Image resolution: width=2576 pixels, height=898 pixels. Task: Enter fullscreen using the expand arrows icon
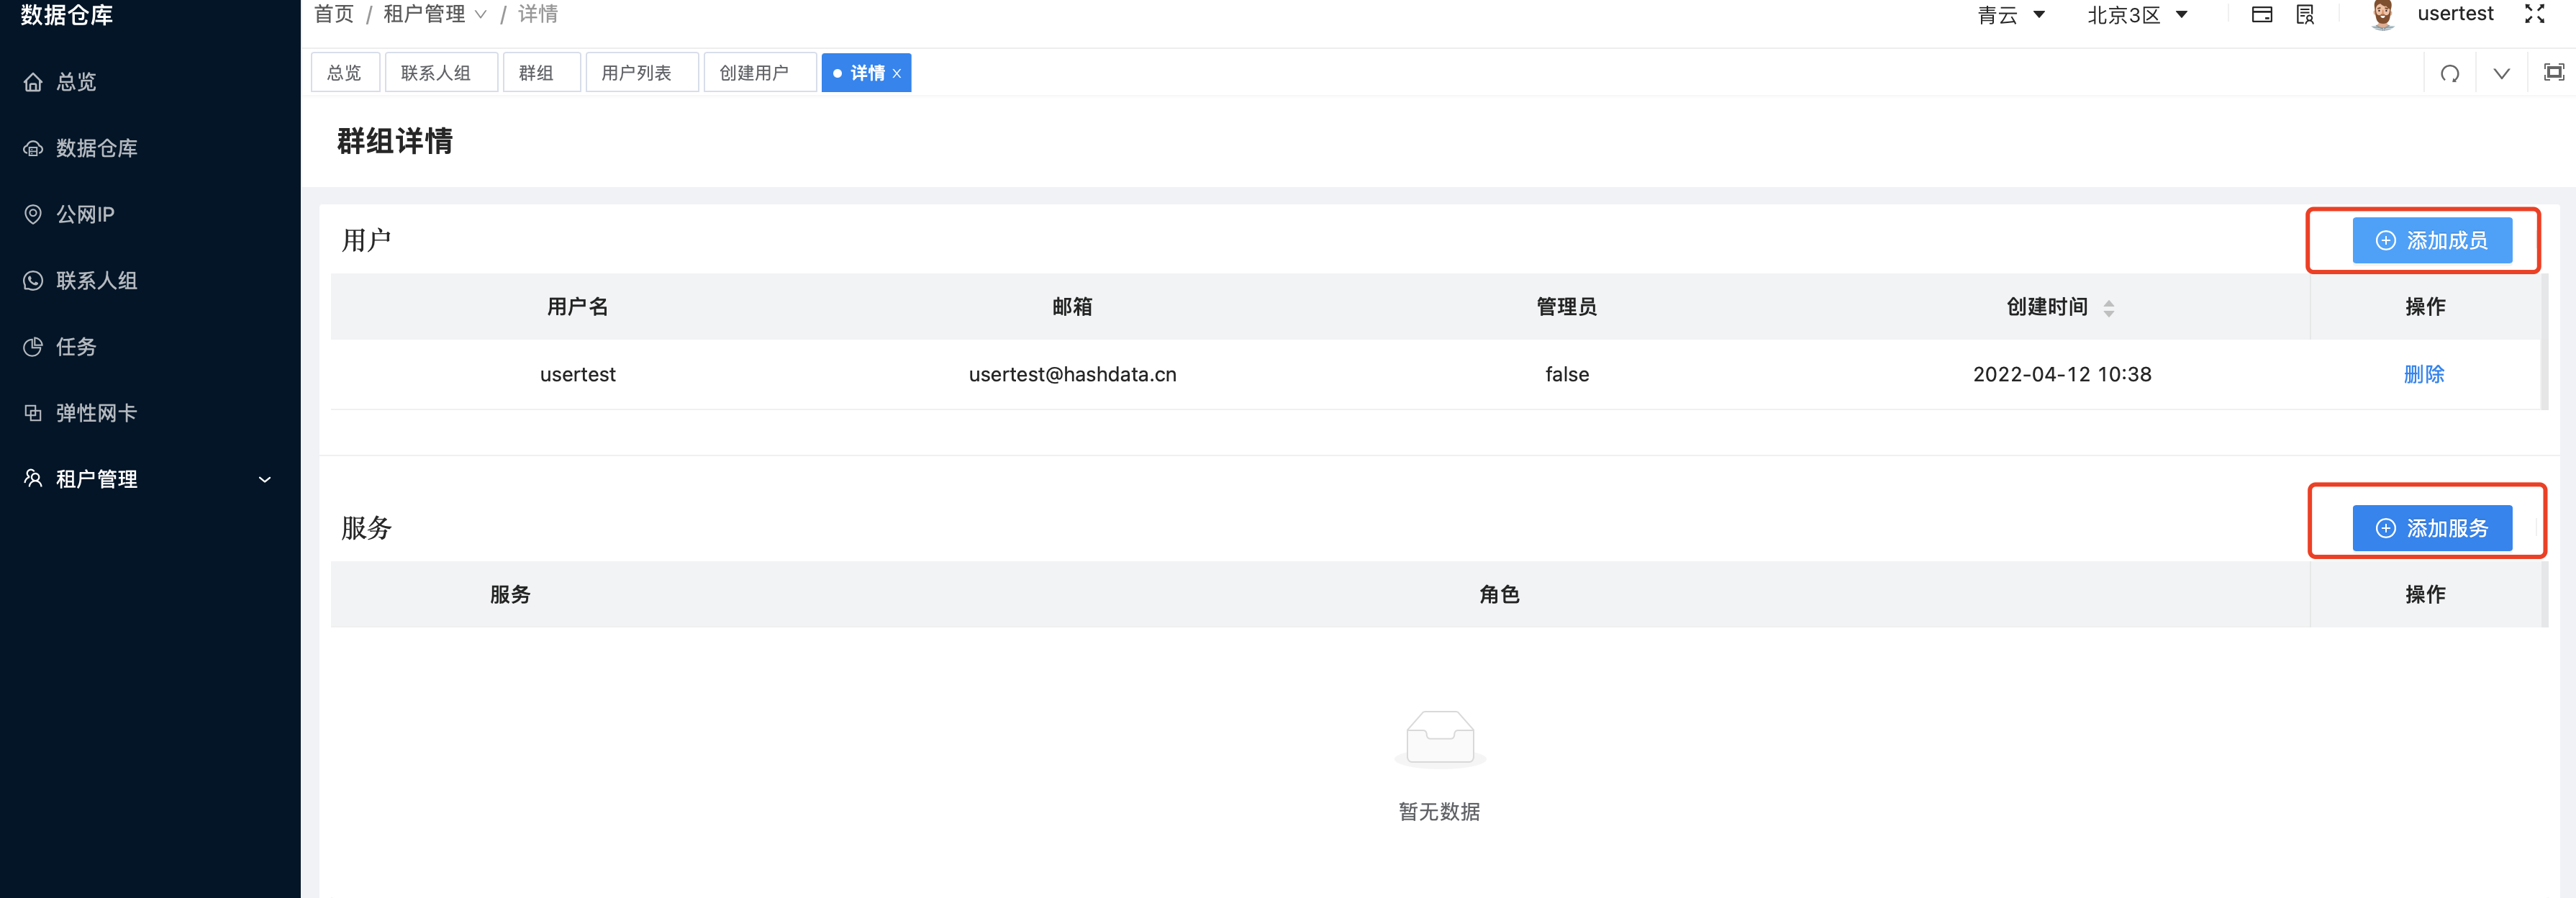pos(2535,14)
